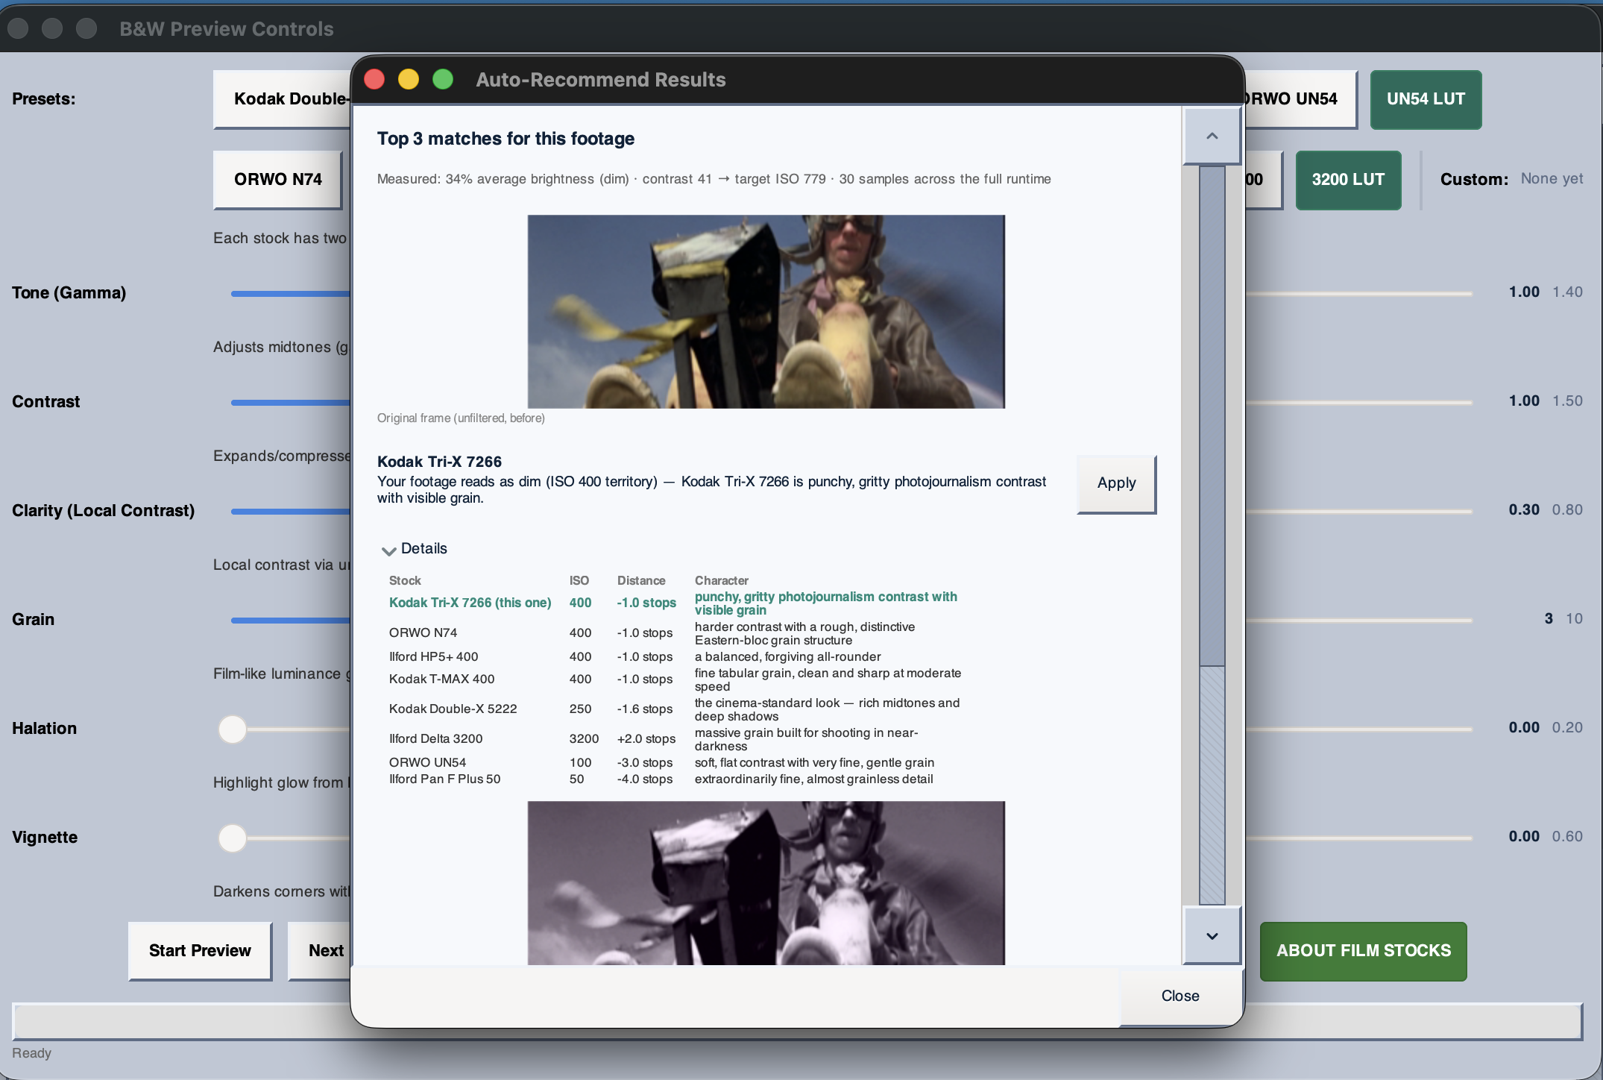Click the main window progress bar
Image resolution: width=1603 pixels, height=1080 pixels.
(797, 1022)
